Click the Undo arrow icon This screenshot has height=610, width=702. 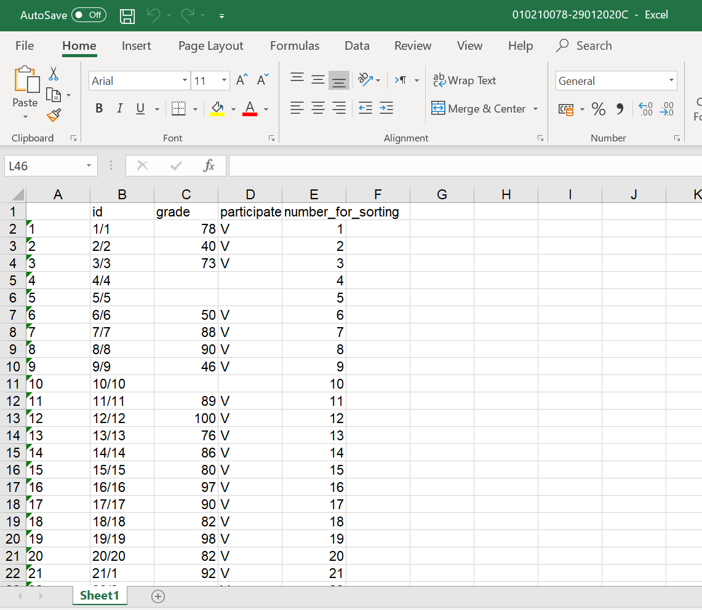click(x=154, y=15)
